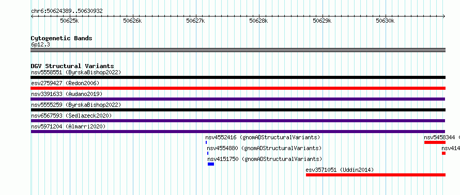Click the red esv3571051 variant bar
The height and width of the screenshot is (195, 460).
pos(376,175)
